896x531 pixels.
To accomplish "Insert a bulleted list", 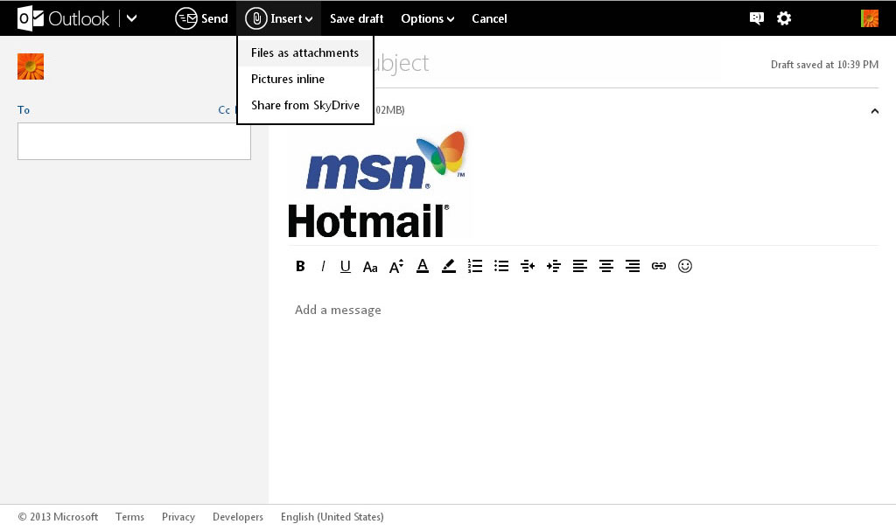I will click(501, 266).
